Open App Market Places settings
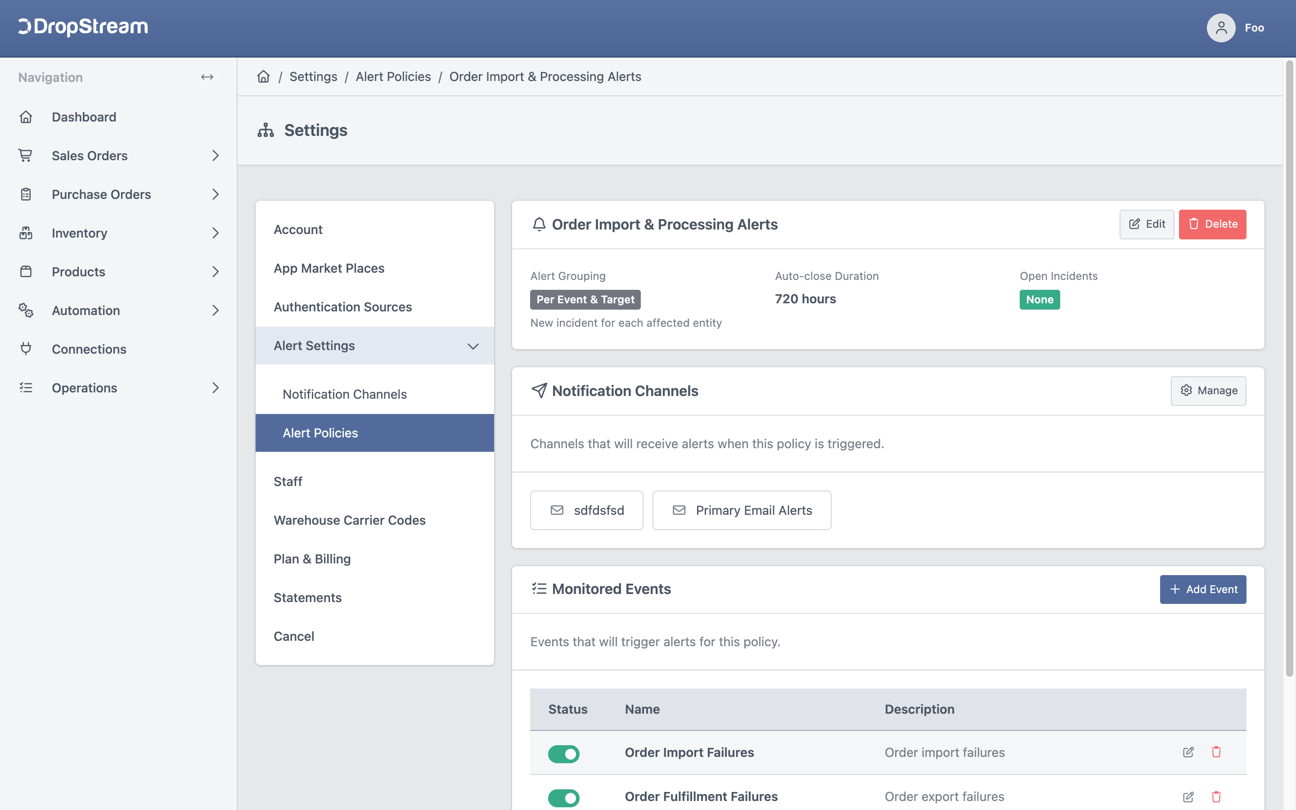1296x810 pixels. click(374, 268)
